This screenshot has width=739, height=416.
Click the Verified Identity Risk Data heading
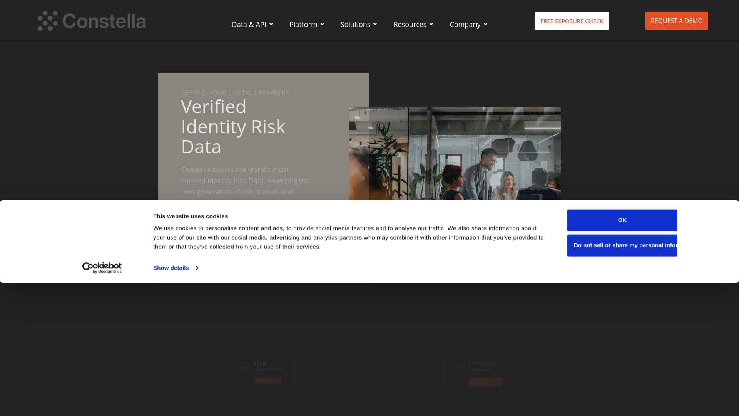point(233,127)
